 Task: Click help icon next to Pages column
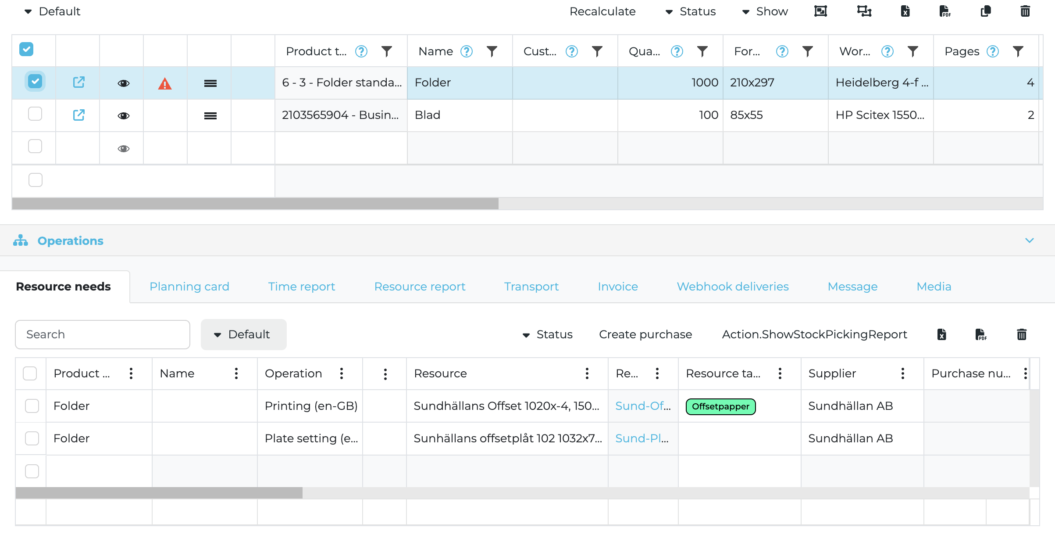(x=992, y=52)
